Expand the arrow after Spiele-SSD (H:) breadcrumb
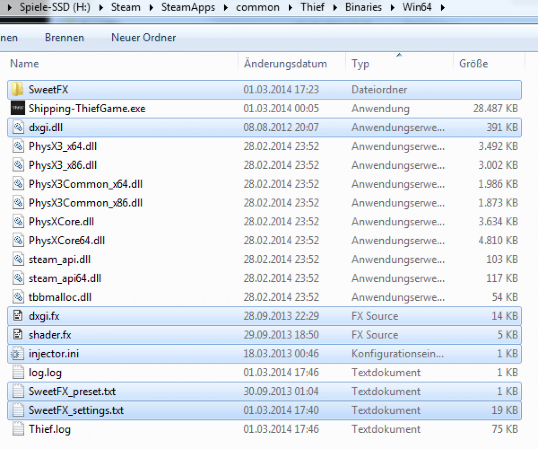Viewport: 538px width, 449px height. [x=101, y=7]
